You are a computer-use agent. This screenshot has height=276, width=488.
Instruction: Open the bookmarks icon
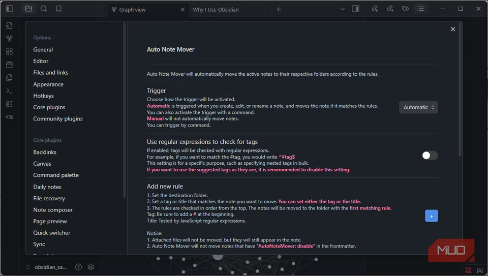click(x=59, y=9)
